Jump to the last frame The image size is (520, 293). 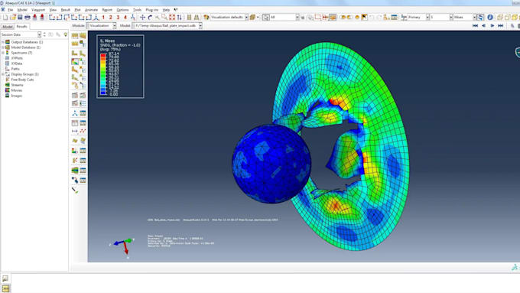(x=501, y=25)
